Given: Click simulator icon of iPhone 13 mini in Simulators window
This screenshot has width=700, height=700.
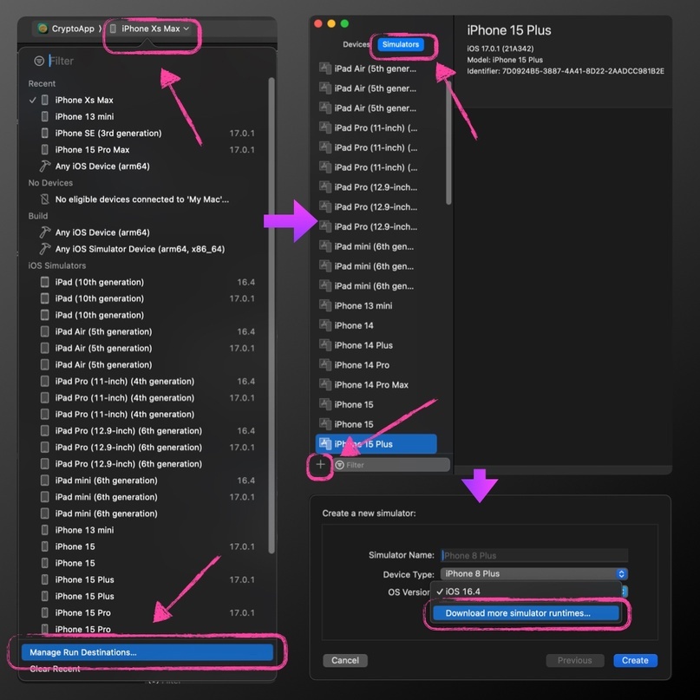Looking at the screenshot, I should click(x=325, y=305).
